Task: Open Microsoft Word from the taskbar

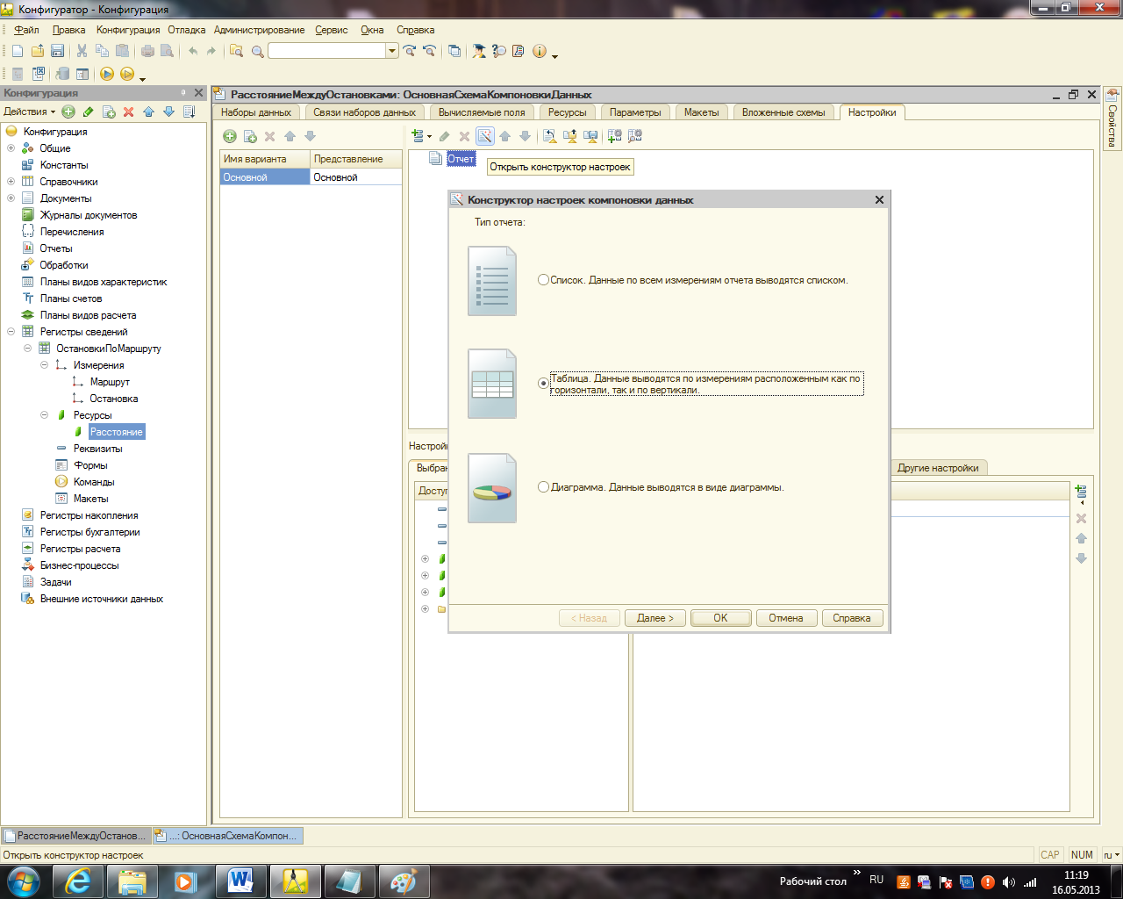Action: (240, 881)
